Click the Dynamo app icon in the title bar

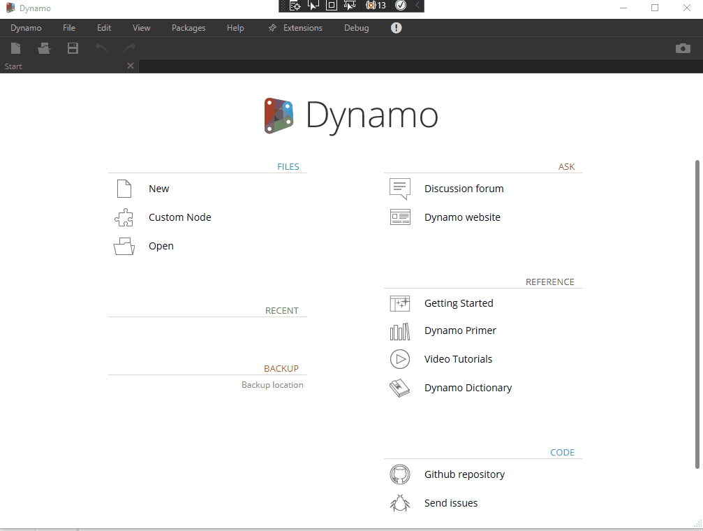(x=10, y=8)
